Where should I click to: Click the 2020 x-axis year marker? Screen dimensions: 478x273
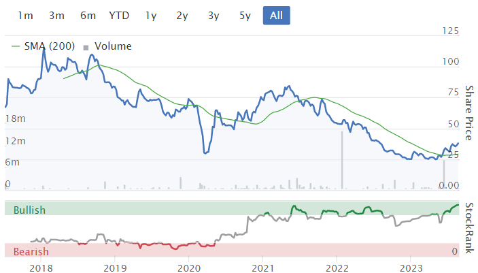click(189, 268)
